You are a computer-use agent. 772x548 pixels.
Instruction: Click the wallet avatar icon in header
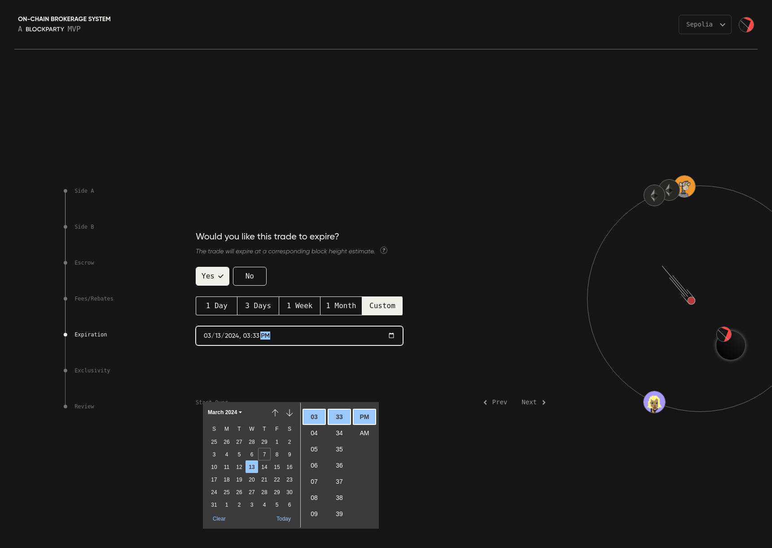[746, 25]
